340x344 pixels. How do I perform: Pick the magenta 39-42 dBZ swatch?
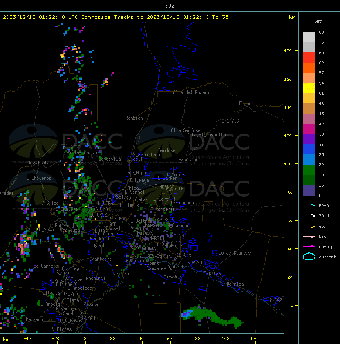[x=309, y=129]
